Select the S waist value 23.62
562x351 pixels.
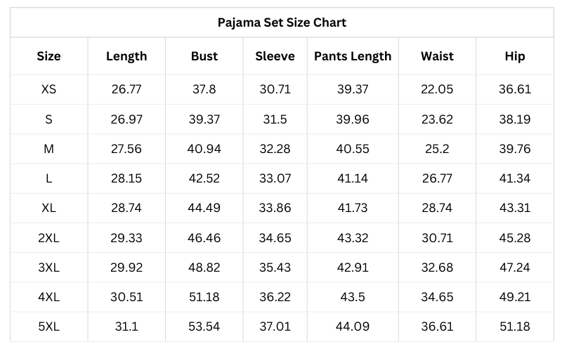(437, 119)
